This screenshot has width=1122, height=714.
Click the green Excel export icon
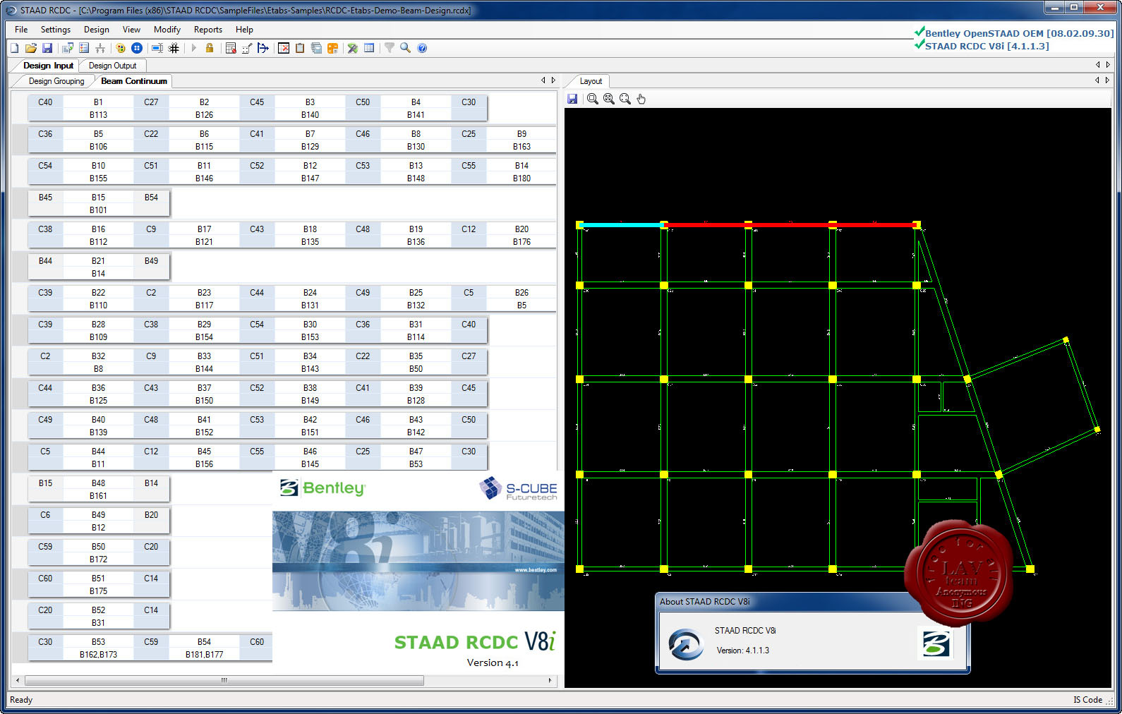click(x=353, y=48)
